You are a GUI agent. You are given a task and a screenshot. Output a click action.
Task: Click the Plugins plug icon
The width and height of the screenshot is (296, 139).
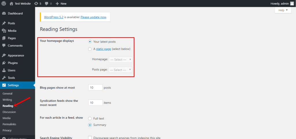point(4,63)
